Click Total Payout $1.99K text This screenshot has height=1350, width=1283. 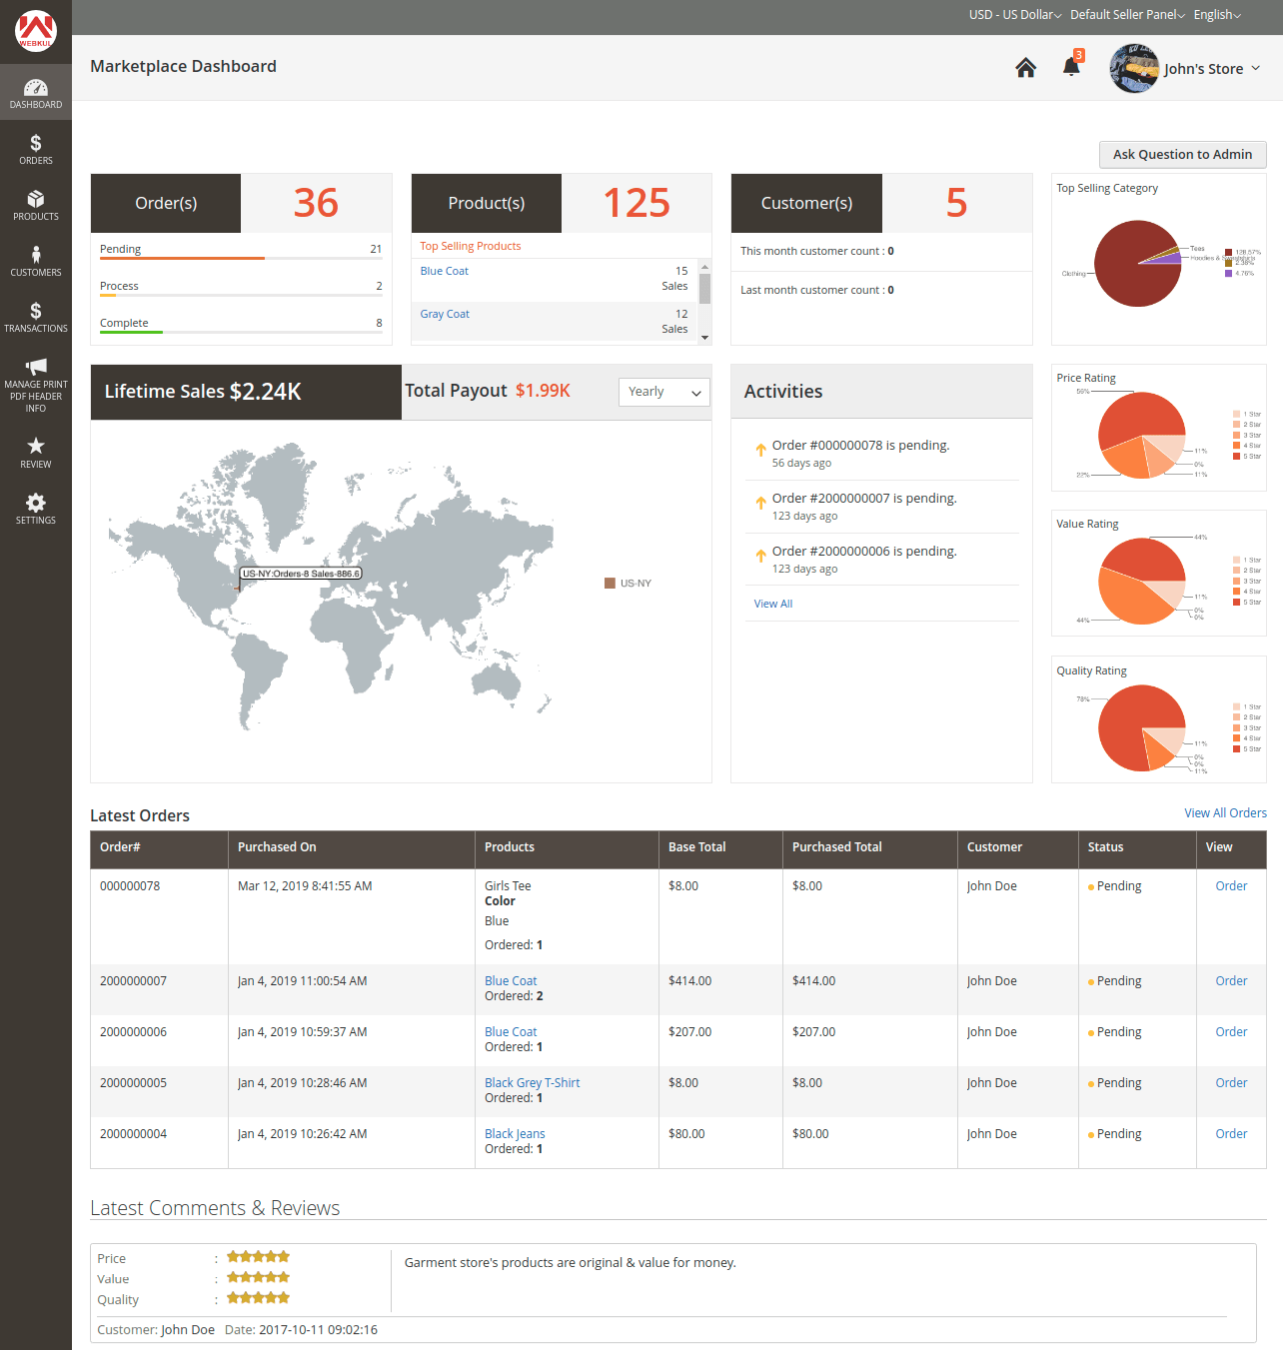[x=488, y=391]
